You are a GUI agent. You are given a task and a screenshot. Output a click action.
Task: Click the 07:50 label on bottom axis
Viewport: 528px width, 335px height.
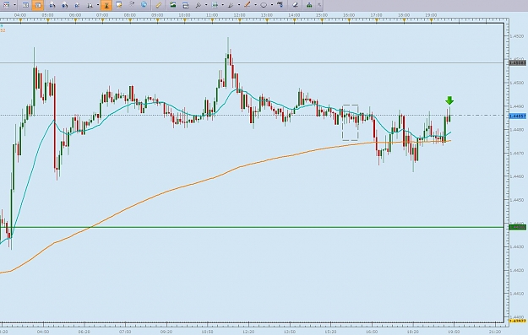pyautogui.click(x=125, y=332)
